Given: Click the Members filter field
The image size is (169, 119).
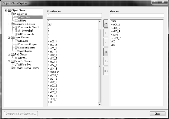Looking at the screenshot, I should (137, 15).
